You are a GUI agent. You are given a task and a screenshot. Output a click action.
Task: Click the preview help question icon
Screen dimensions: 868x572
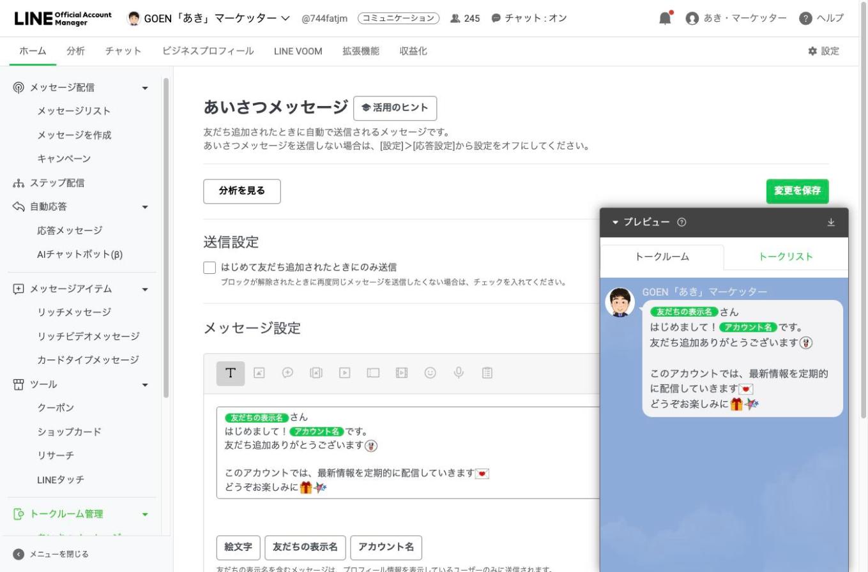point(681,222)
